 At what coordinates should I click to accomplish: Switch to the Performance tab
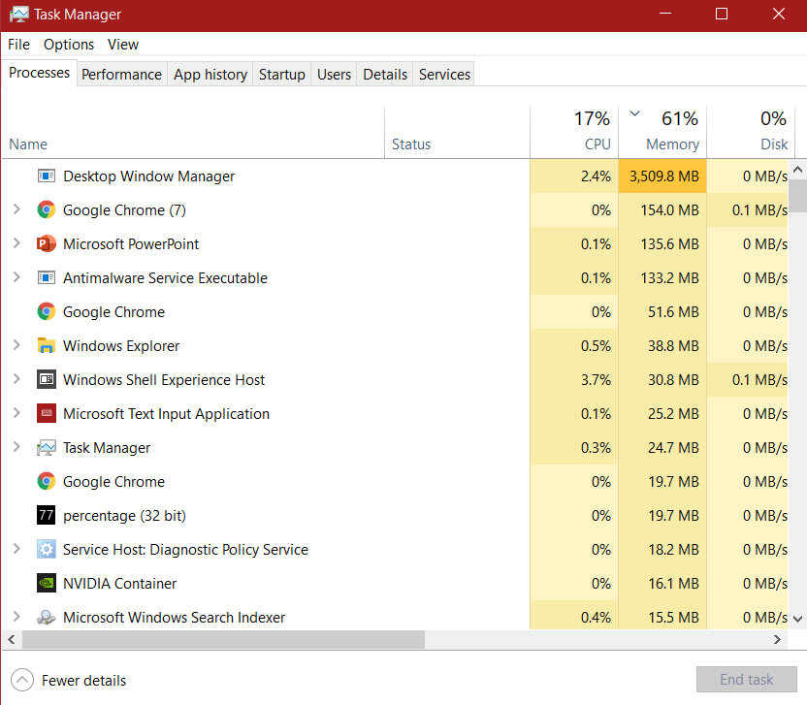[x=121, y=75]
